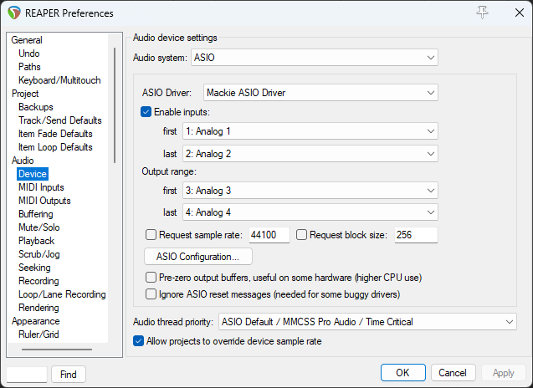Click the REAPER logo icon
Viewport: 533px width, 388px height.
tap(14, 13)
